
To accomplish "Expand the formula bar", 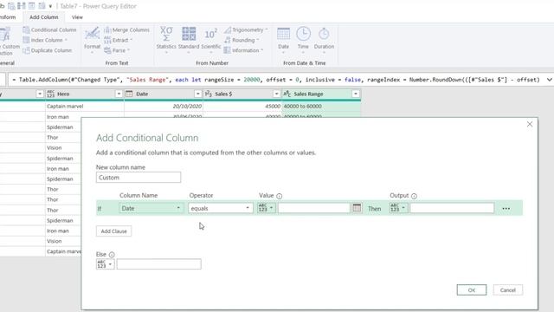I will [549, 80].
